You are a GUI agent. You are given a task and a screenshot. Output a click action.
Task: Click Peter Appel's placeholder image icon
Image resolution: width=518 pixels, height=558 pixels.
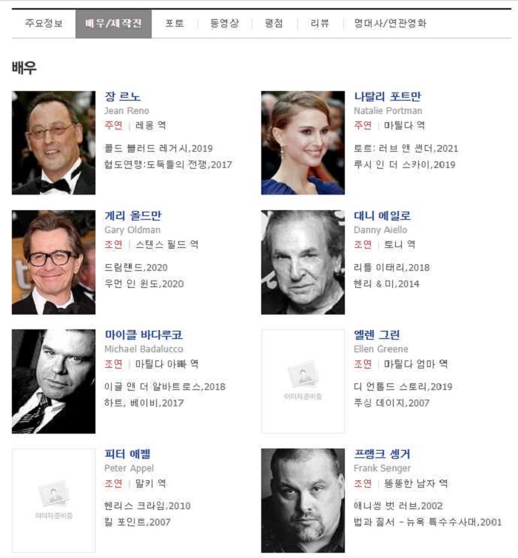(x=54, y=500)
